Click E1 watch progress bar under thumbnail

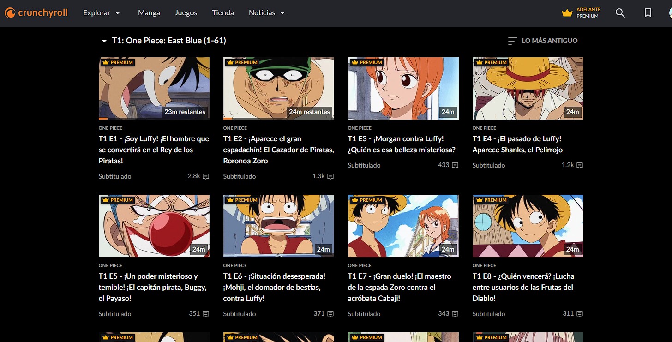pyautogui.click(x=154, y=119)
